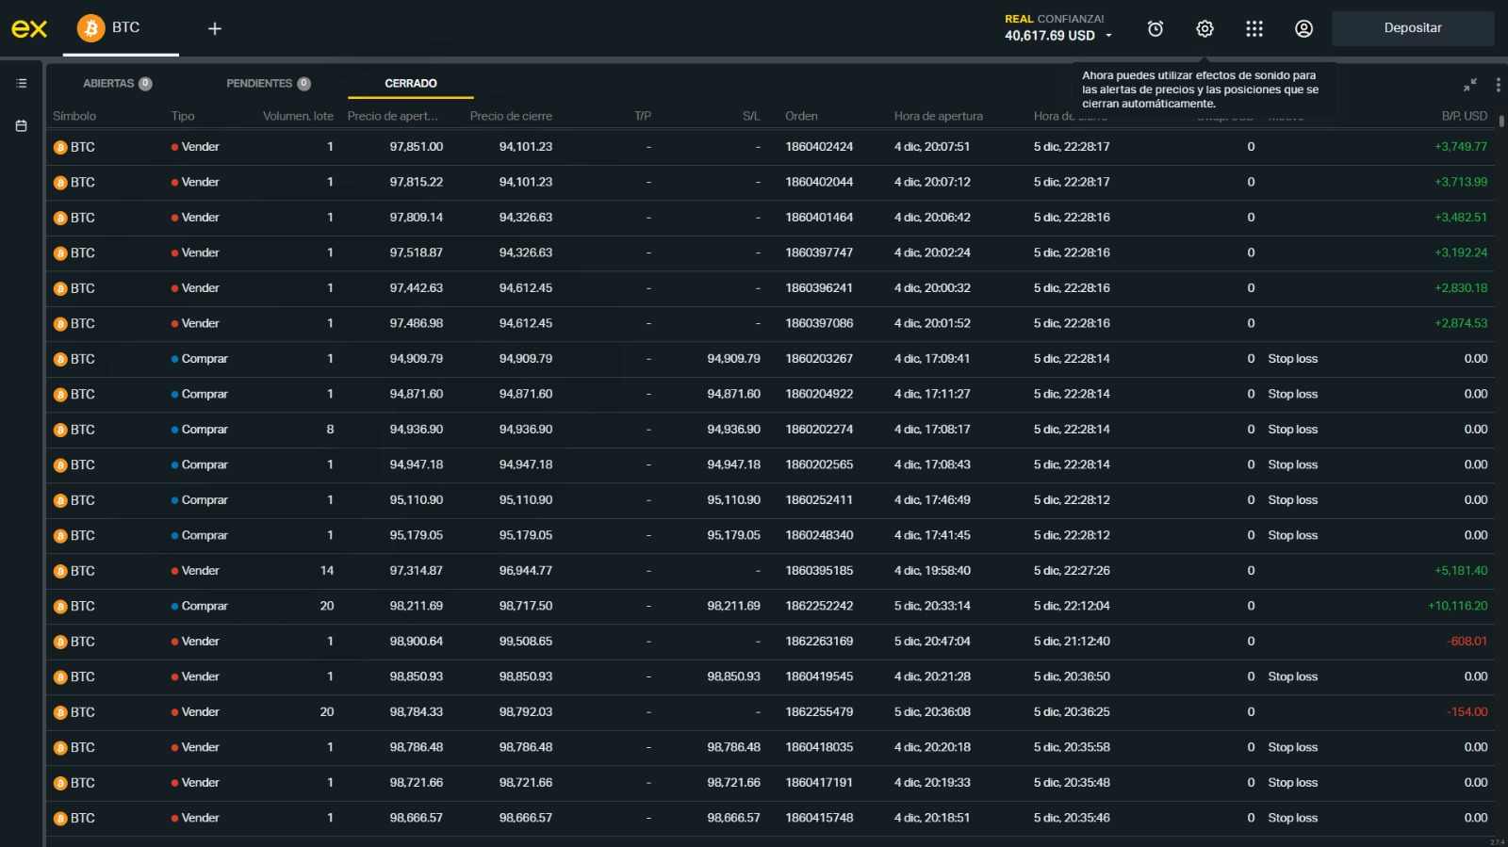This screenshot has width=1508, height=847.
Task: Switch to the PENDIENTES tab
Action: point(269,83)
